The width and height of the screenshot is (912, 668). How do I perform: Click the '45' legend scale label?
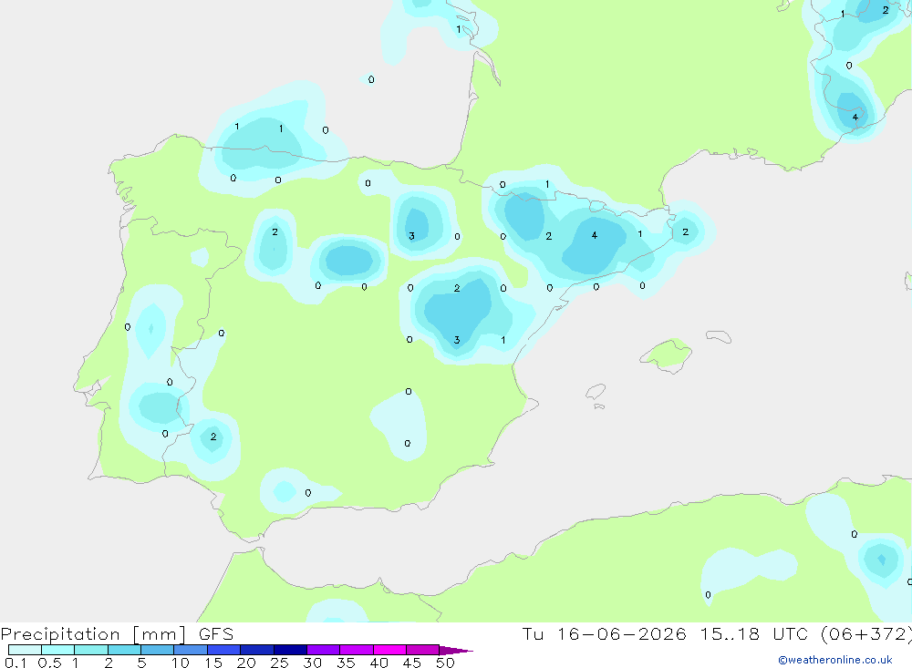tap(412, 663)
